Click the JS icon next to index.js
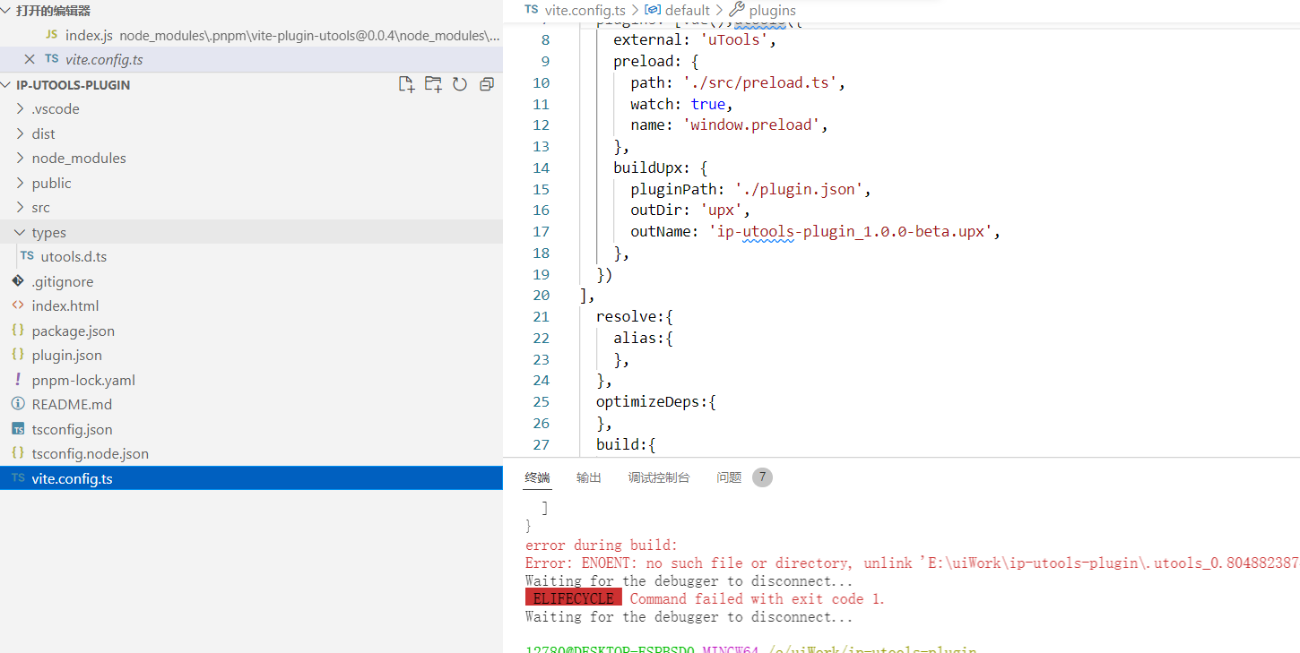Viewport: 1300px width, 653px height. tap(51, 36)
